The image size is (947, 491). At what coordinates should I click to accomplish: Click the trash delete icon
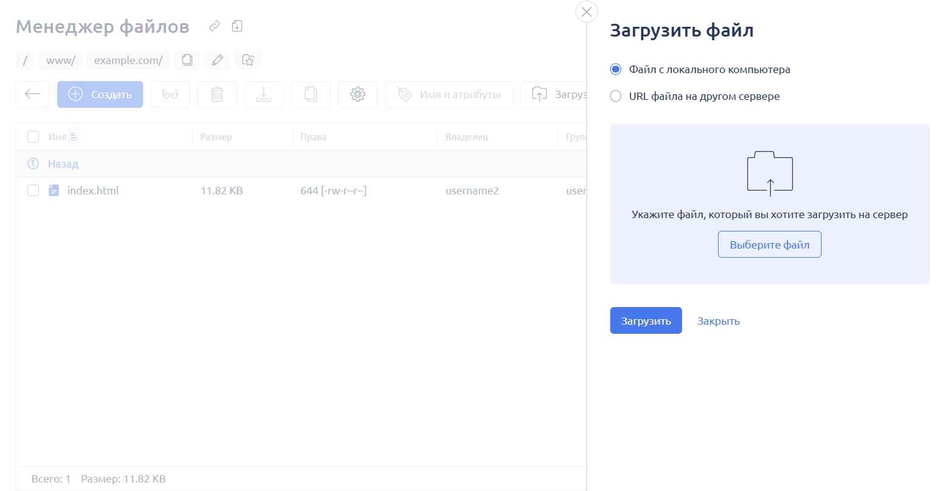[x=217, y=94]
